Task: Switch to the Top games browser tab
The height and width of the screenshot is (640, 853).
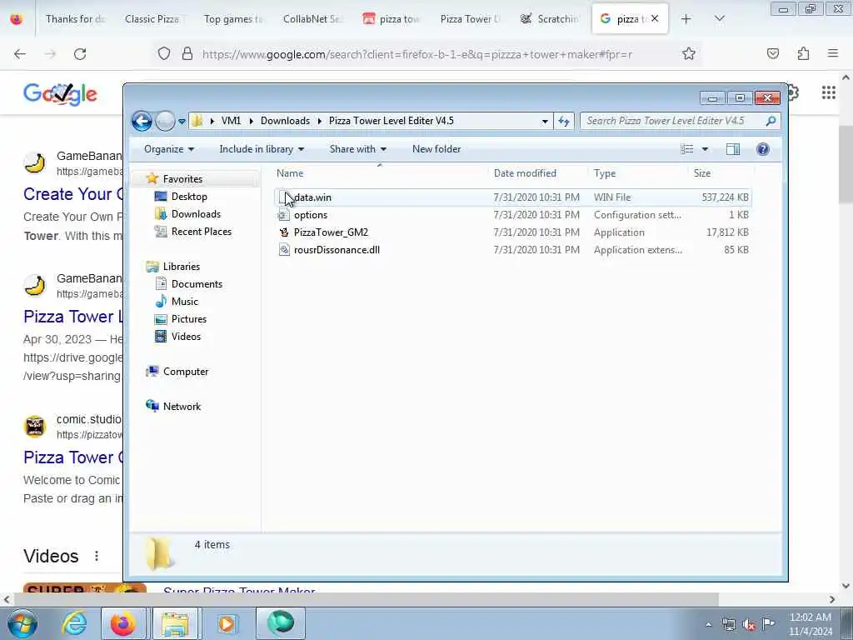Action: (233, 19)
